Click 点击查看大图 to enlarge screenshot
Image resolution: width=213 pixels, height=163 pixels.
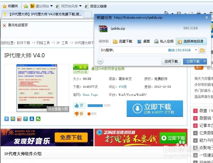point(58,109)
